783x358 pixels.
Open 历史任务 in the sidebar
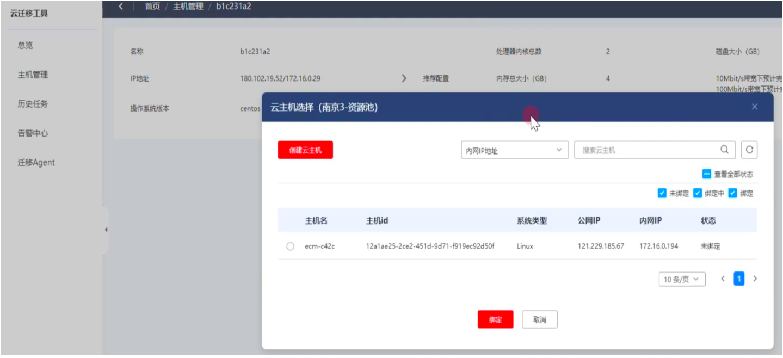[x=33, y=104]
